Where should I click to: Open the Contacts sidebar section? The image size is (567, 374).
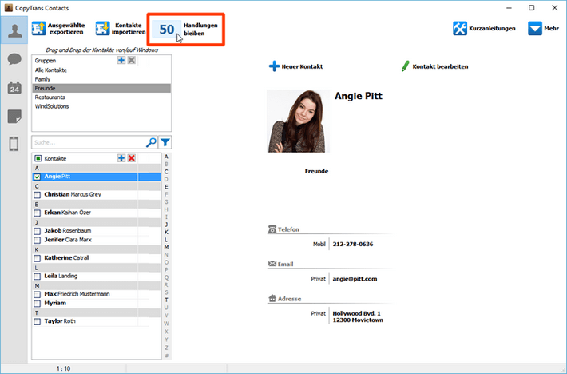pyautogui.click(x=14, y=30)
